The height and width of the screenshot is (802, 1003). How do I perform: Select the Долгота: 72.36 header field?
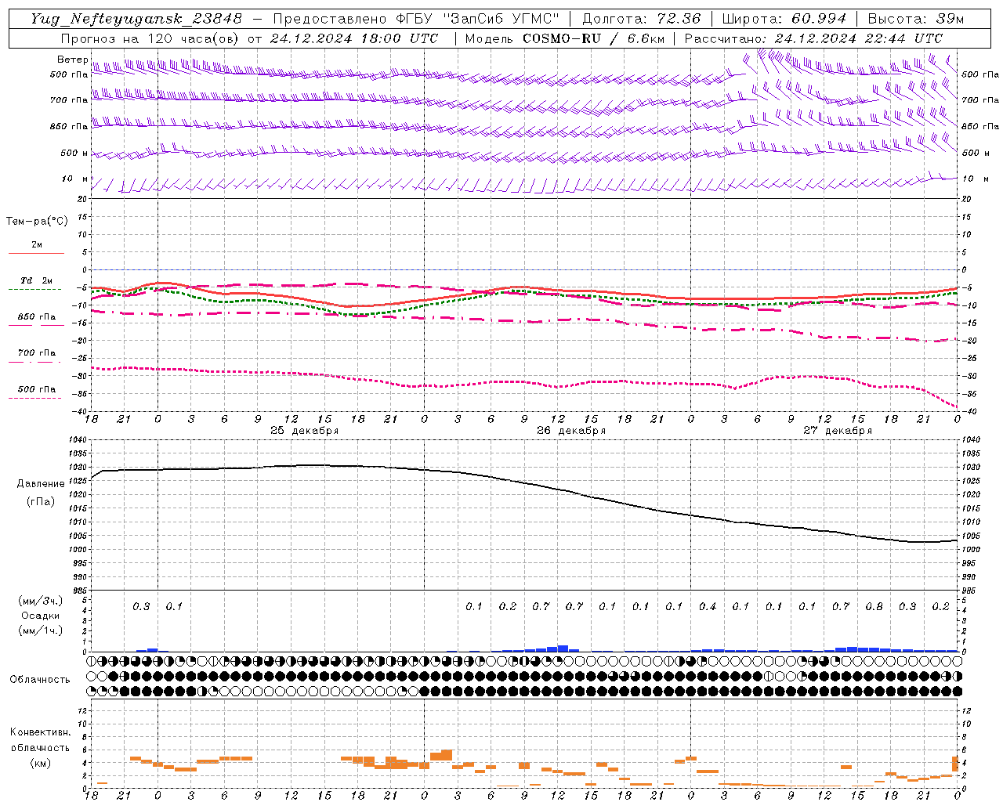coord(642,19)
